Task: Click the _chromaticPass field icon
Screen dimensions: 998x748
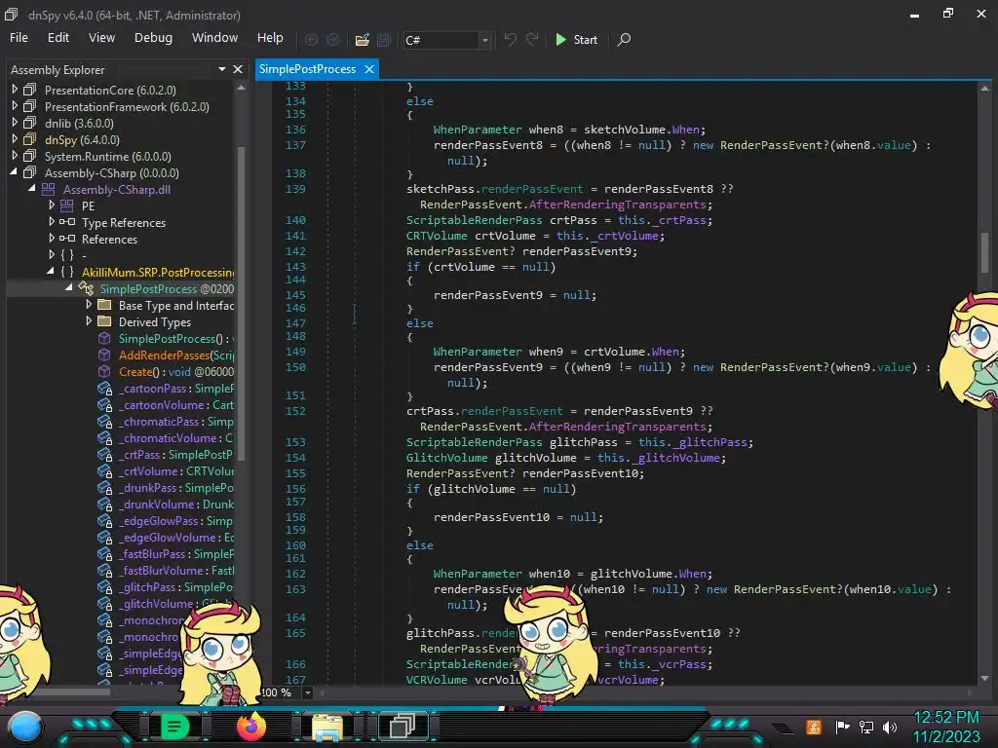Action: (x=104, y=421)
